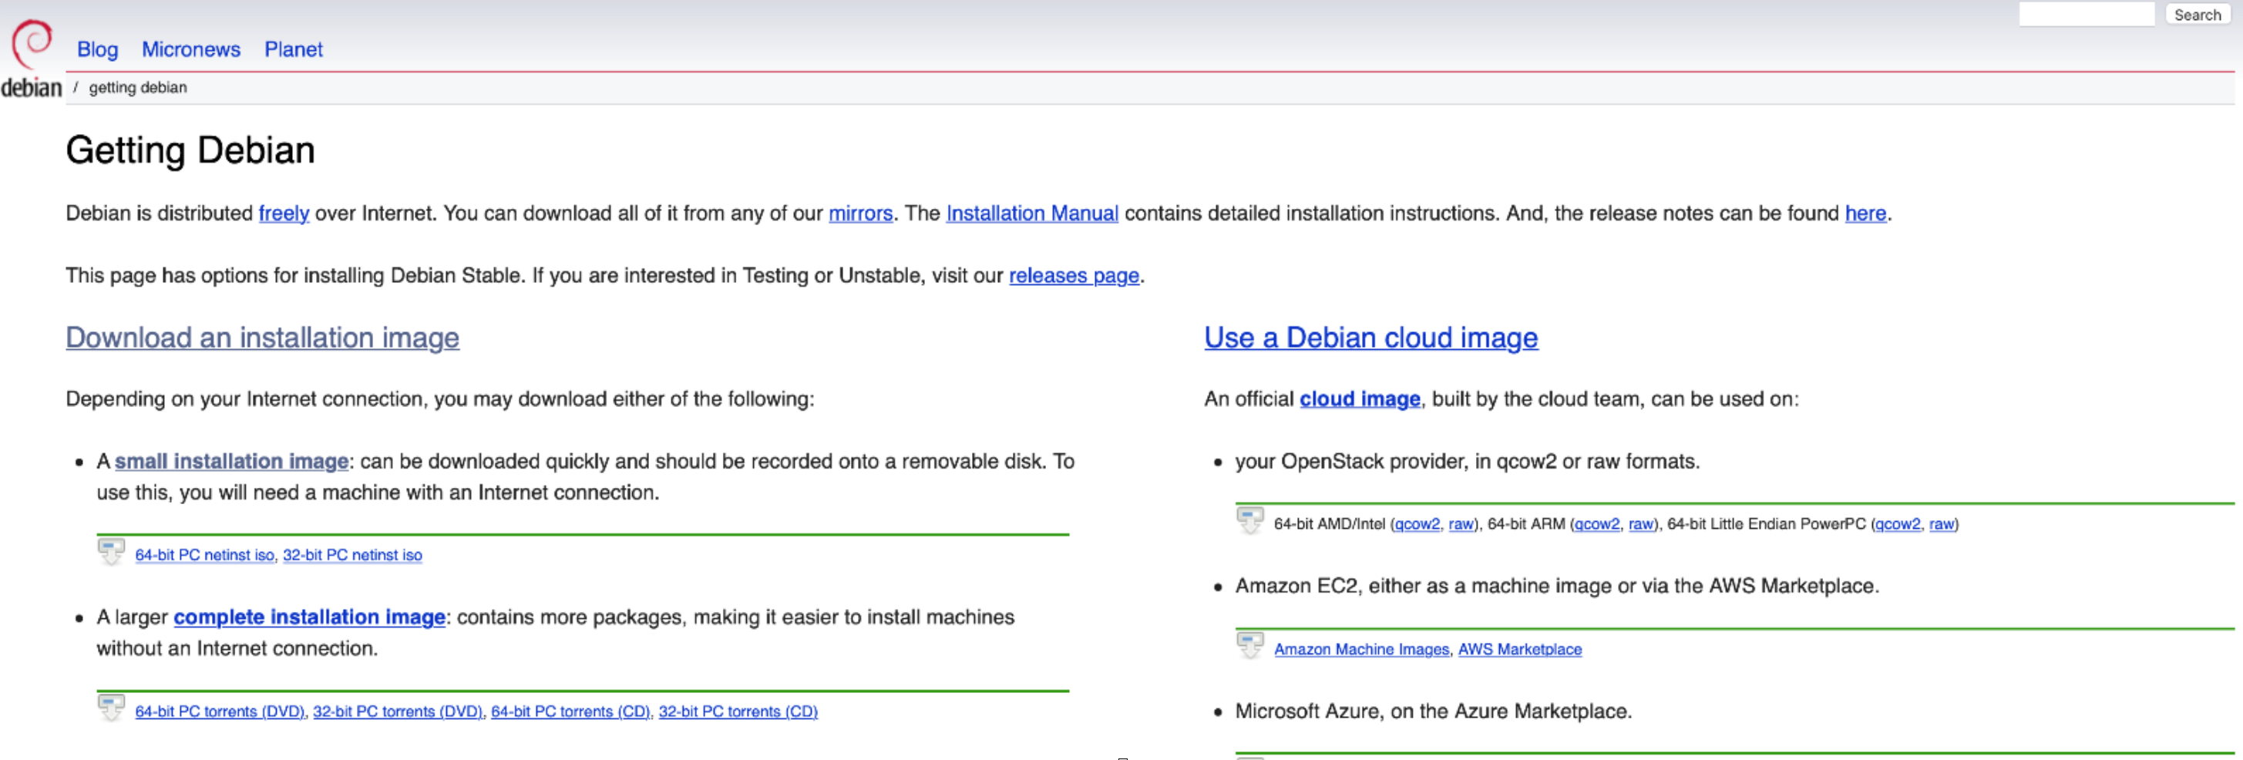Click the Little Endian PowerPC raw link
Viewport: 2243px width, 760px height.
pos(1941,524)
